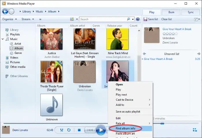This screenshot has height=138, width=202.
Task: Choose Paste album art
Action: 130,133
